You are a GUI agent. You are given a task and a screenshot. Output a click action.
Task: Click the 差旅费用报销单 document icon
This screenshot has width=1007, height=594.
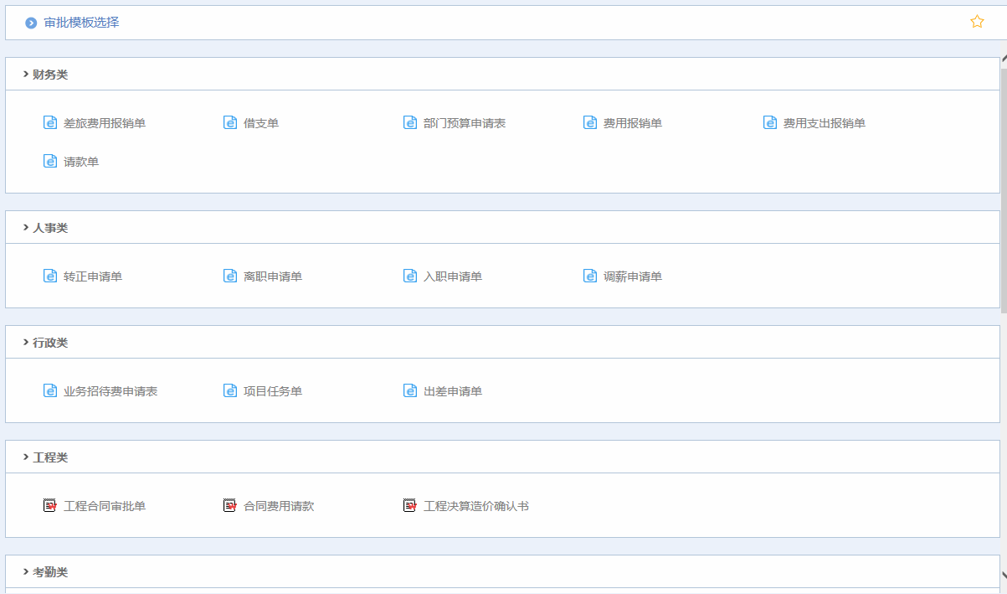tap(50, 123)
